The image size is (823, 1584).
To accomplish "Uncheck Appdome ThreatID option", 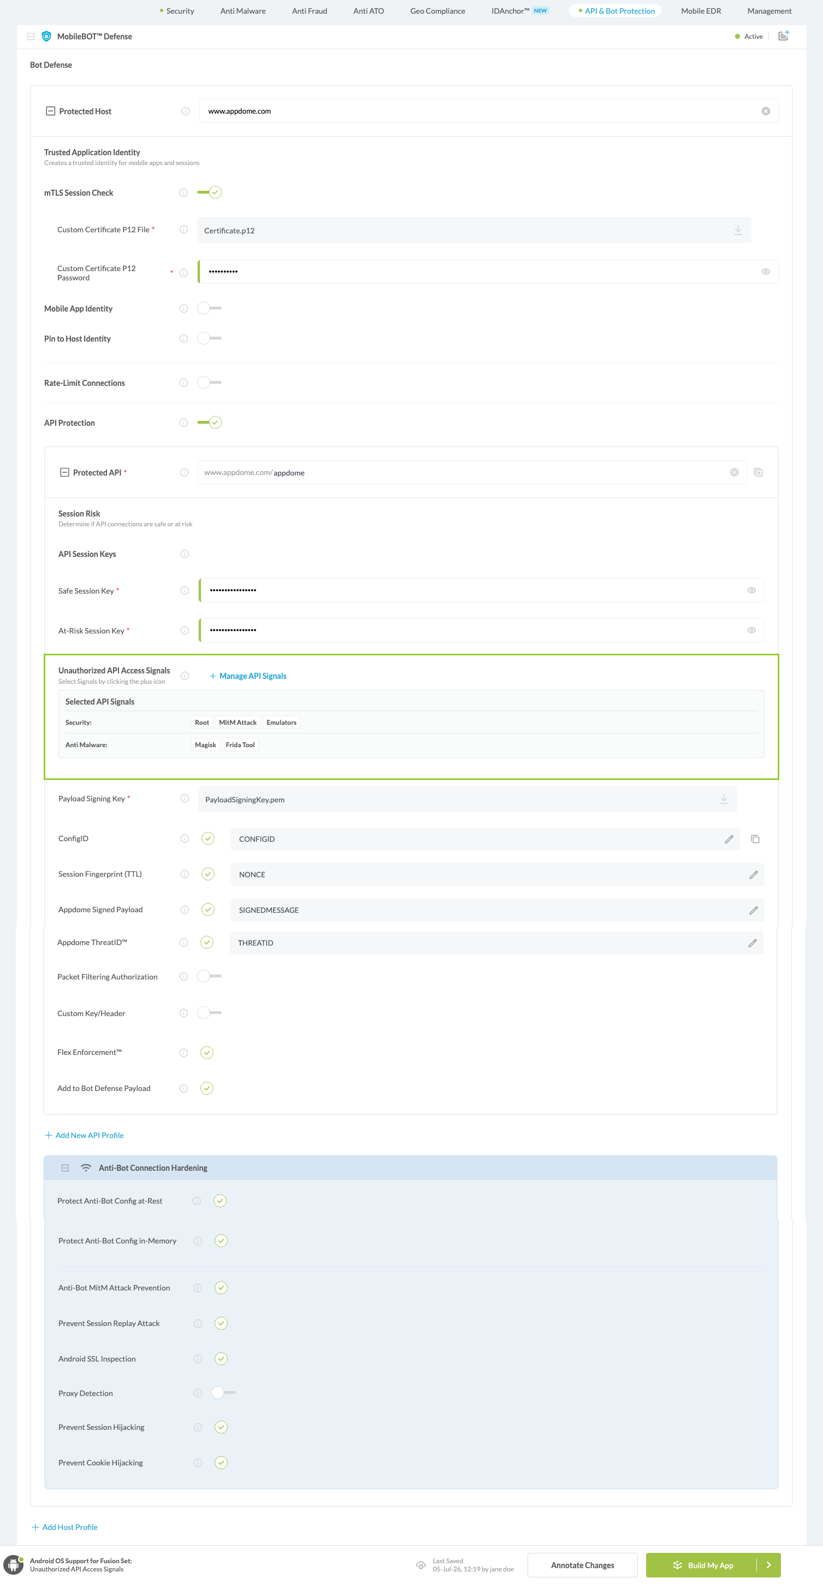I will (x=207, y=943).
